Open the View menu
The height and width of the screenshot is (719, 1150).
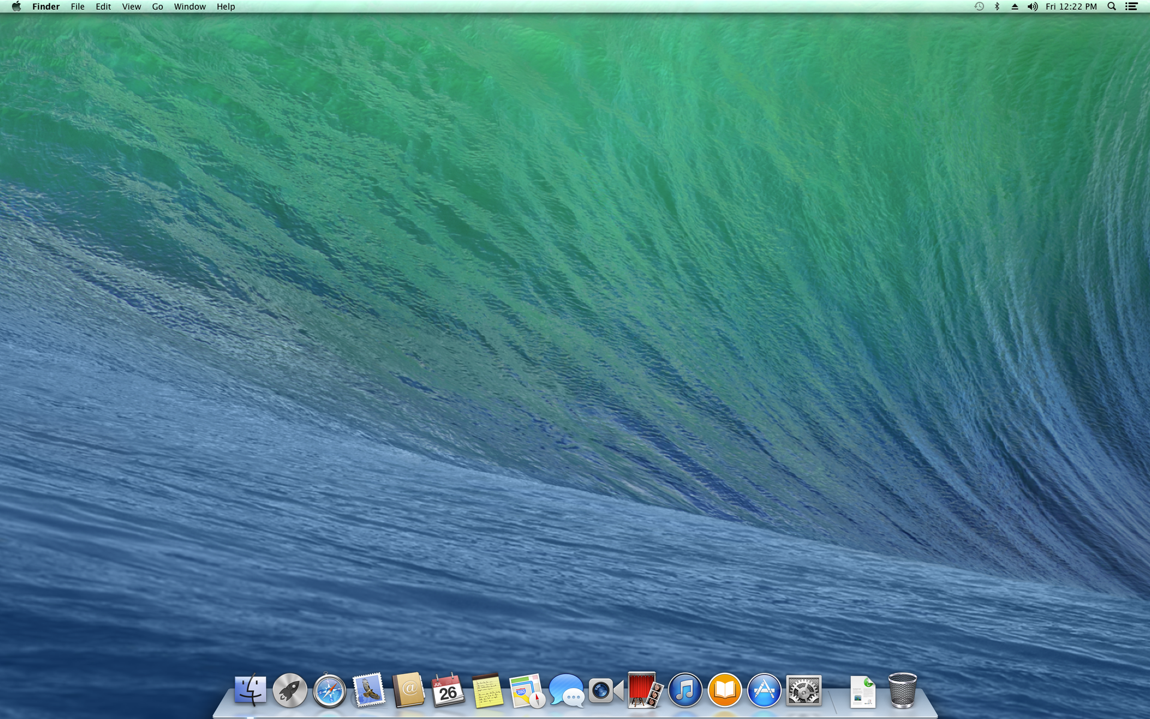[131, 7]
